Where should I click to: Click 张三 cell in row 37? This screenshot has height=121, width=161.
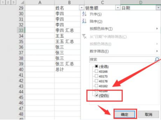(x=68, y=53)
